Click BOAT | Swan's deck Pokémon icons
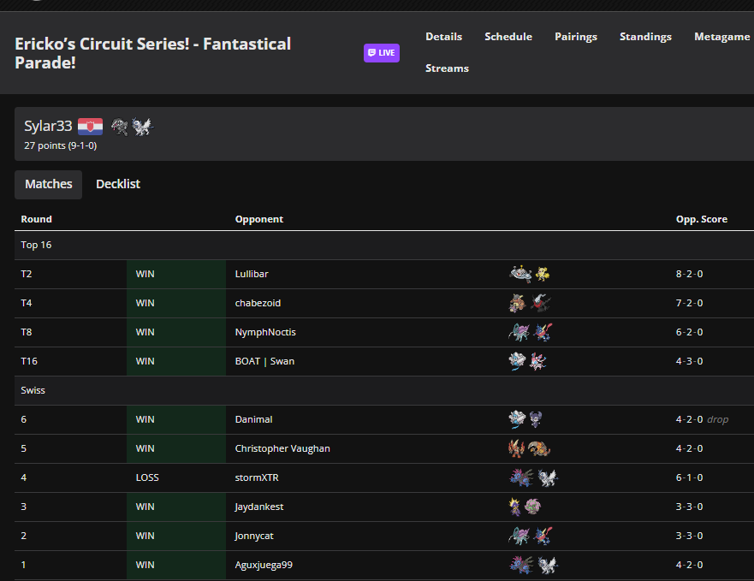Image resolution: width=754 pixels, height=581 pixels. tap(527, 361)
